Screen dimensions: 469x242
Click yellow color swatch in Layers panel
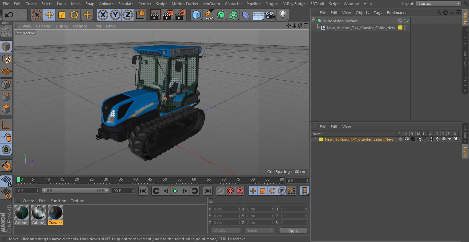(321, 139)
